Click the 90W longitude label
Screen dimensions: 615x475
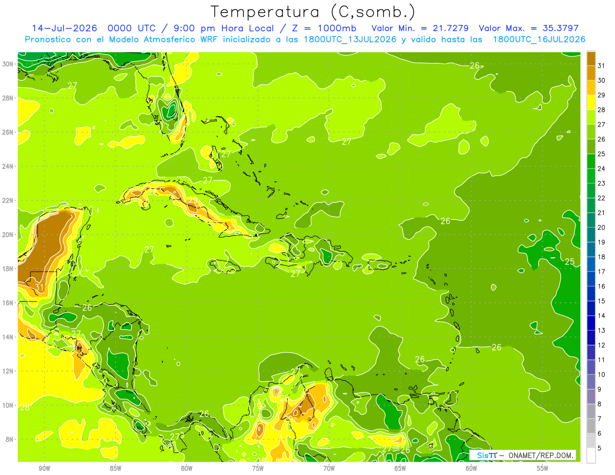pyautogui.click(x=44, y=468)
